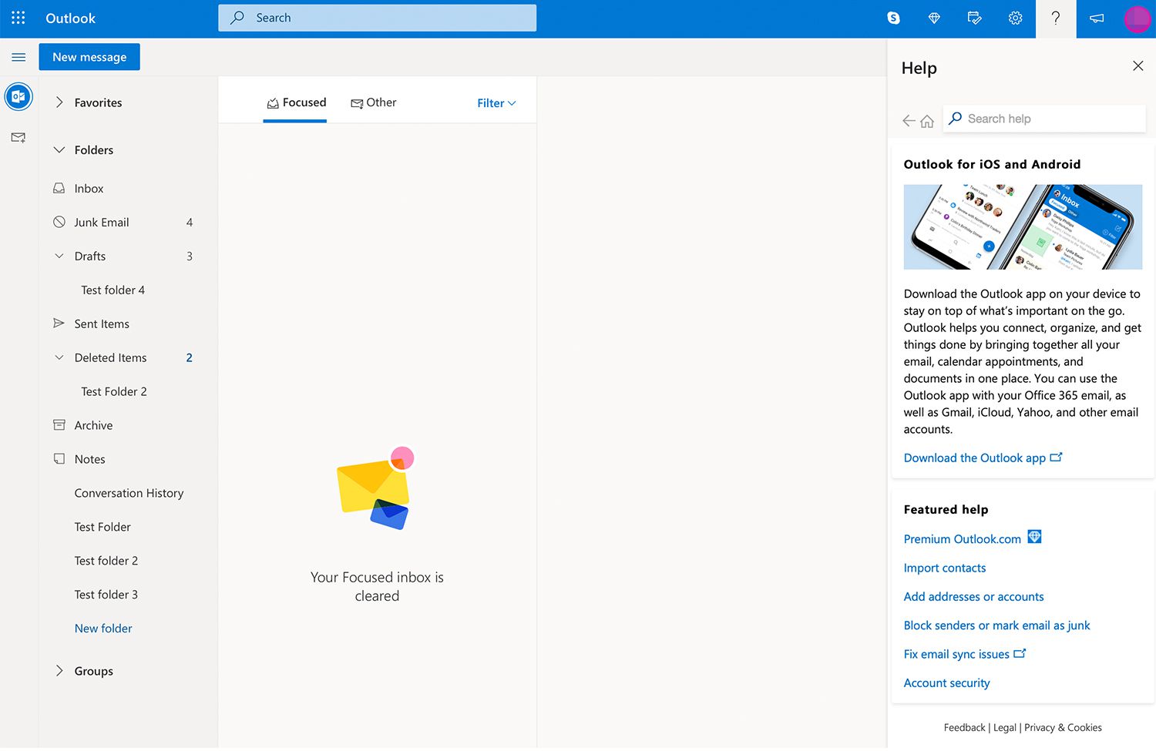The image size is (1156, 751).
Task: Open the Account security link
Action: coord(946,682)
